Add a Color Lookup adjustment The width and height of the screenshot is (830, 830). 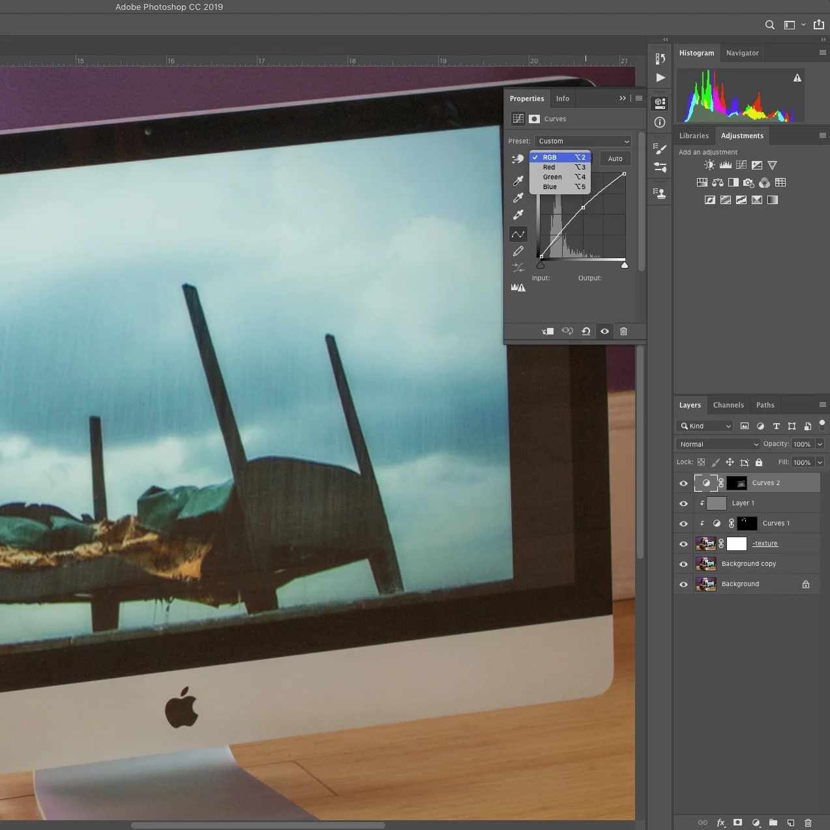pos(780,183)
